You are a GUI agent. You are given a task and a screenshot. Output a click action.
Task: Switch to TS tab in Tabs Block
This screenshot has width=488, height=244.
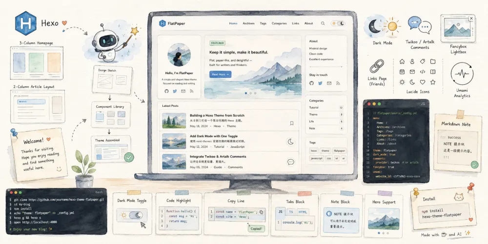click(291, 212)
